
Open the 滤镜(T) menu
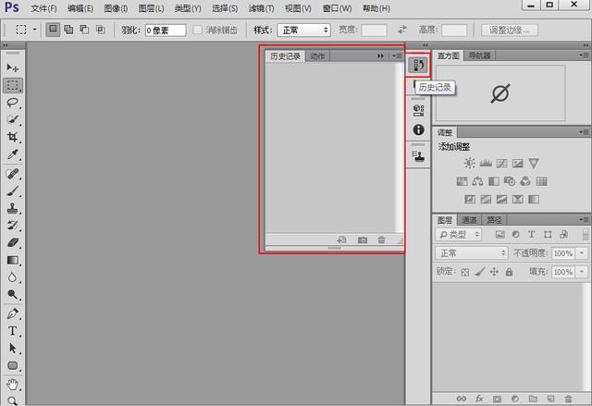[x=261, y=8]
